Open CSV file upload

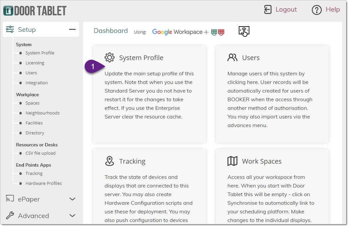coord(40,153)
